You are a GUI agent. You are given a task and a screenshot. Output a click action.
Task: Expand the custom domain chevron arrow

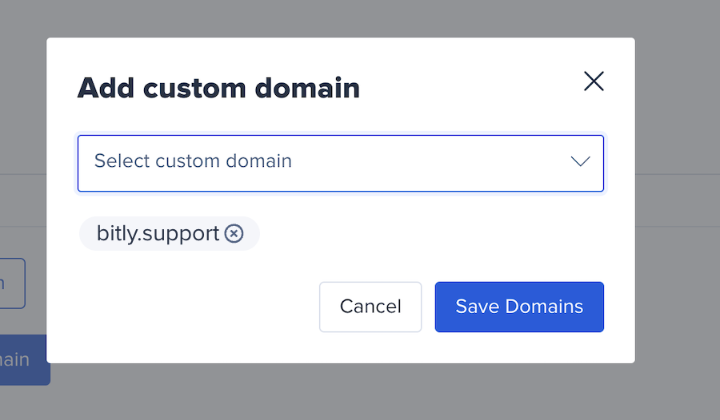click(x=581, y=161)
